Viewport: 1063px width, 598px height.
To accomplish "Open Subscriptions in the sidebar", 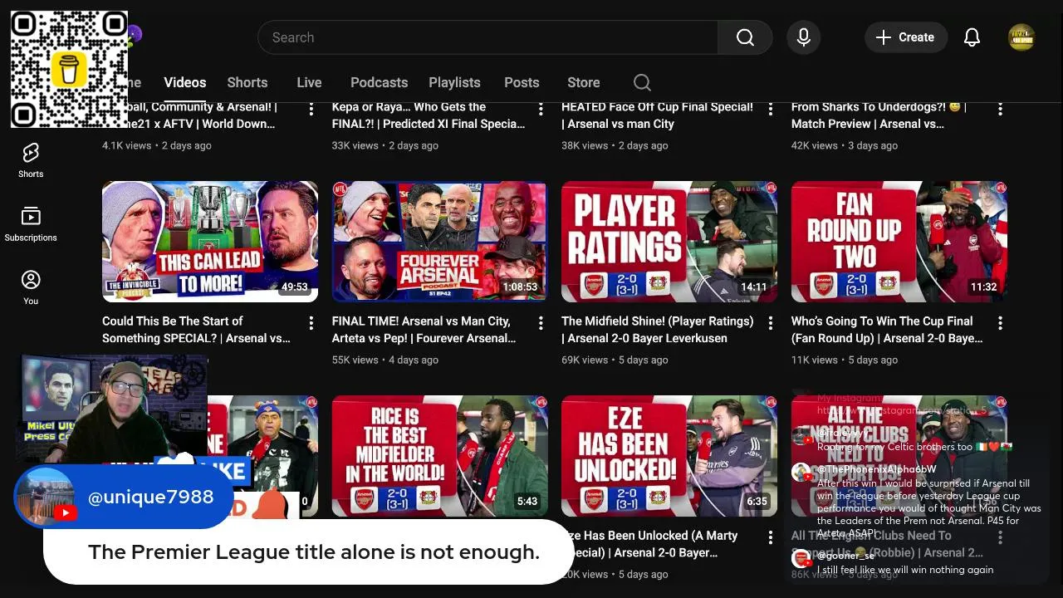I will point(31,224).
